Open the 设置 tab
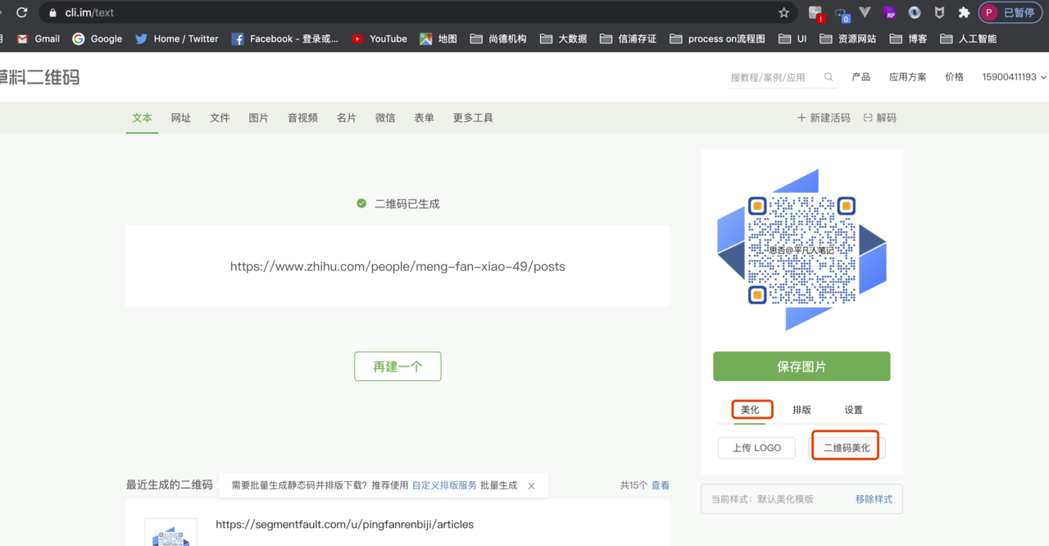Viewport: 1049px width, 546px height. point(853,410)
